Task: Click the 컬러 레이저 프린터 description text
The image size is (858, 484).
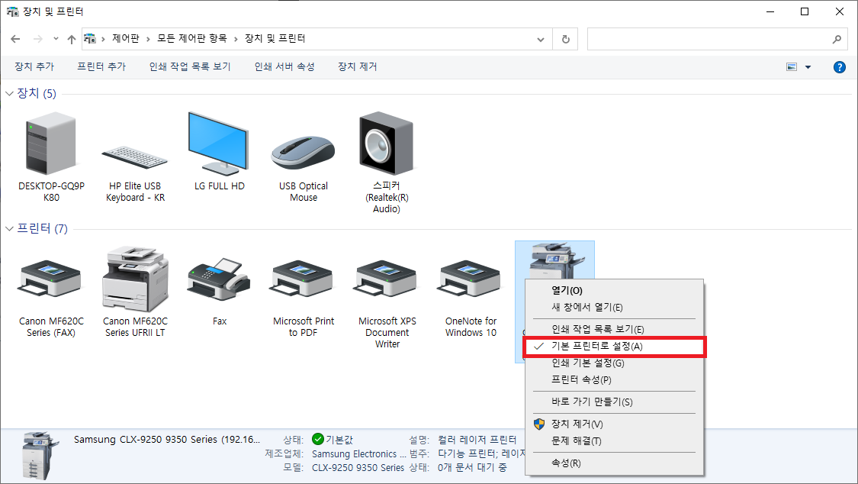Action: 477,440
